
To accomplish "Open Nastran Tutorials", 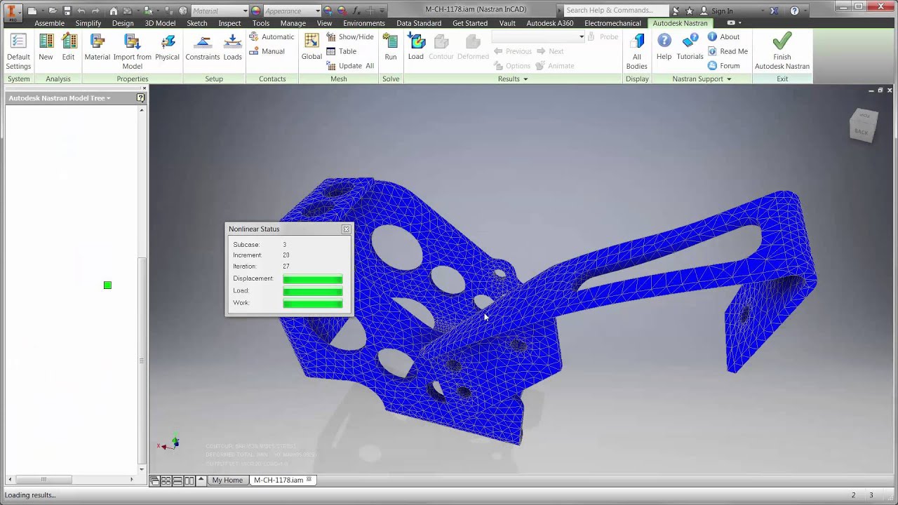I will (690, 48).
